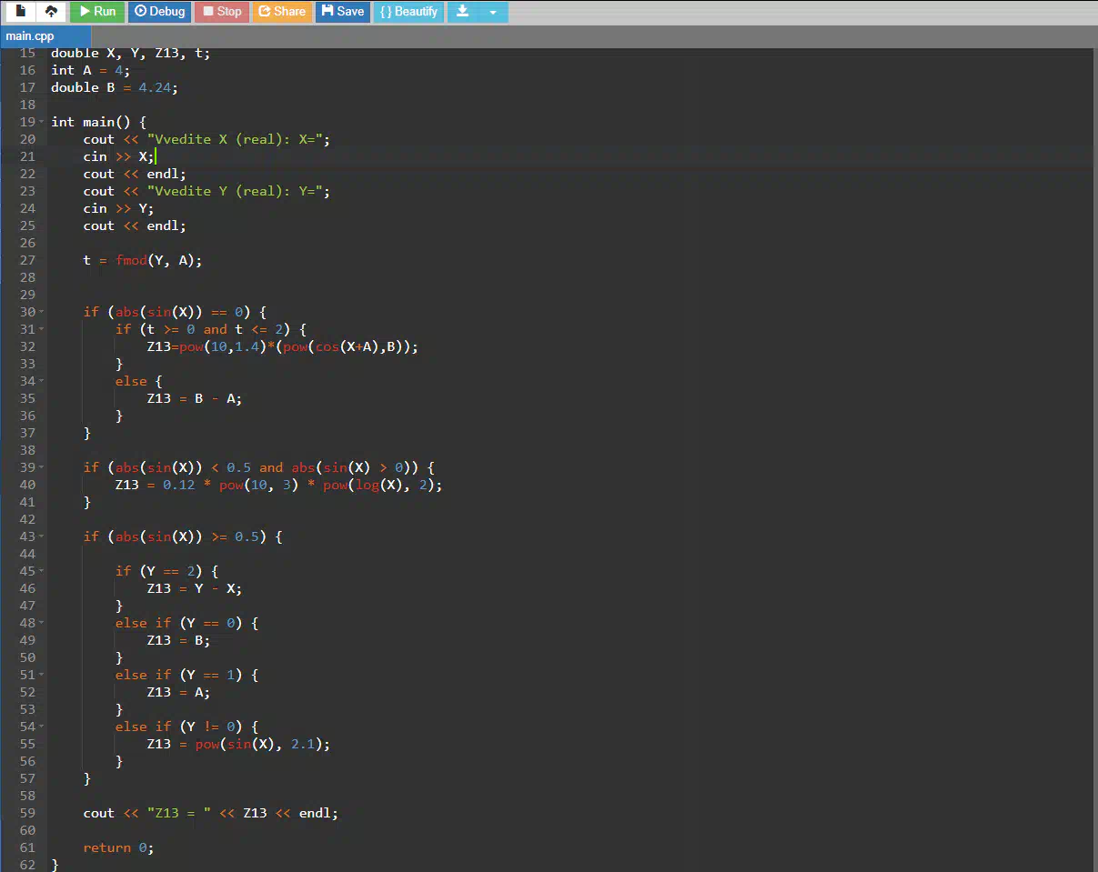Collapse the fold arrow at line 54
The image size is (1098, 872).
tap(42, 727)
